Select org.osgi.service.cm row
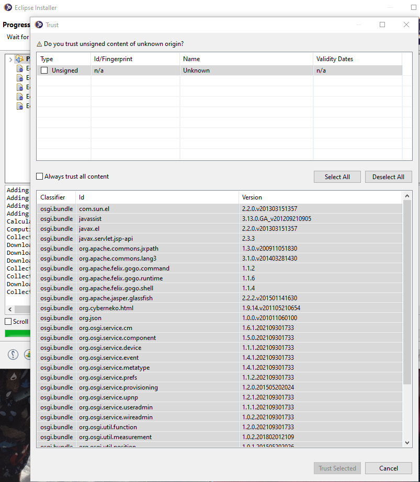420x482 pixels. pyautogui.click(x=220, y=327)
